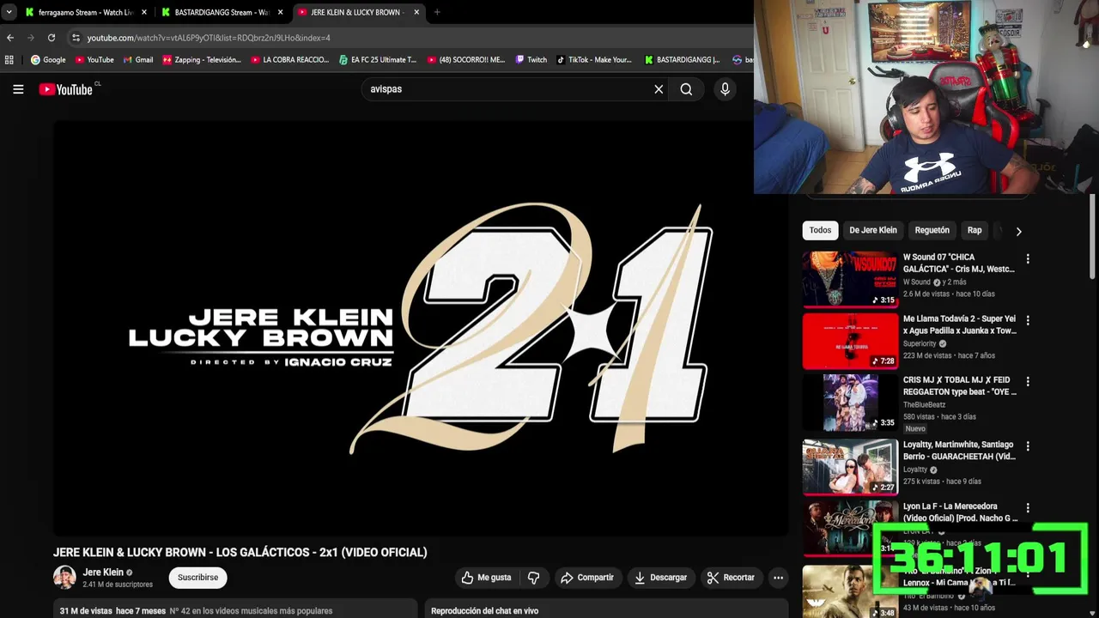The height and width of the screenshot is (618, 1099).
Task: Open the browser apps grid in bookmarks bar
Action: click(9, 60)
